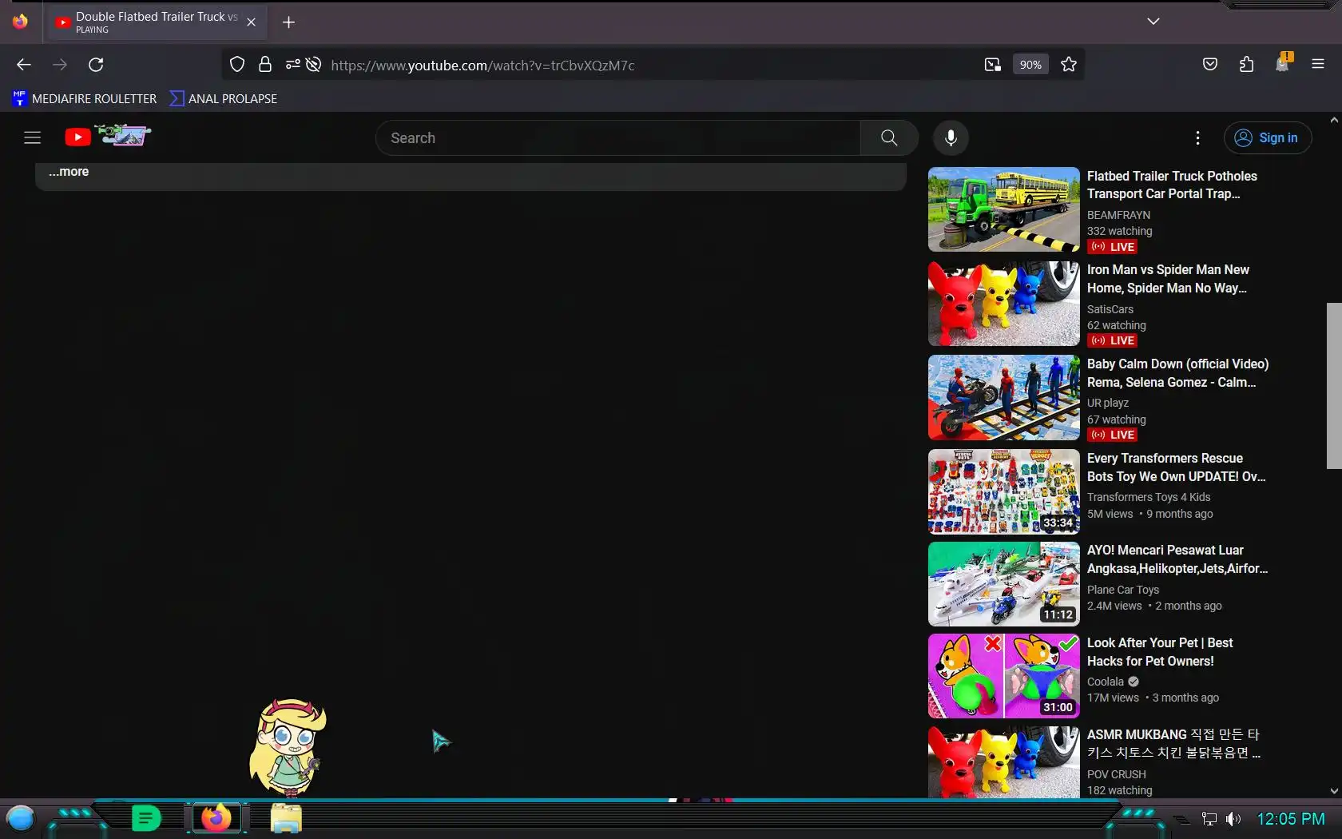Open Every Transformers Rescue Bots thumbnail
This screenshot has width=1342, height=839.
tap(1003, 491)
